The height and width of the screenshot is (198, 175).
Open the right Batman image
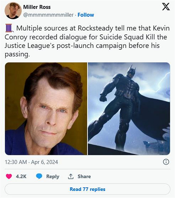point(129,108)
